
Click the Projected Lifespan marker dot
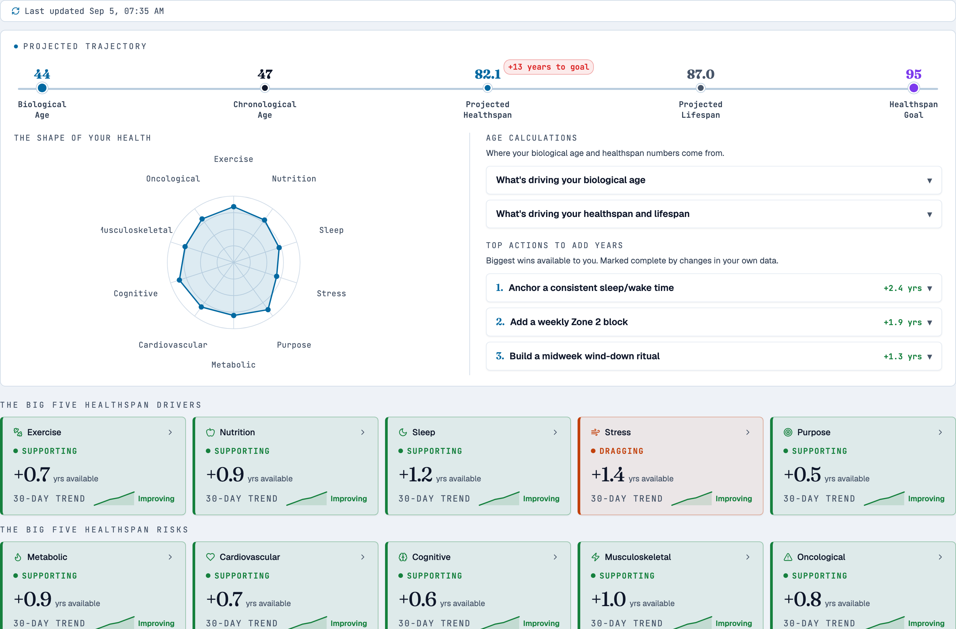700,88
